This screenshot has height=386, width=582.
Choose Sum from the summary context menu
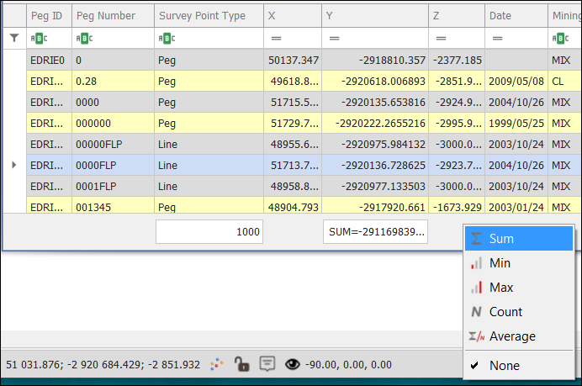(x=501, y=239)
